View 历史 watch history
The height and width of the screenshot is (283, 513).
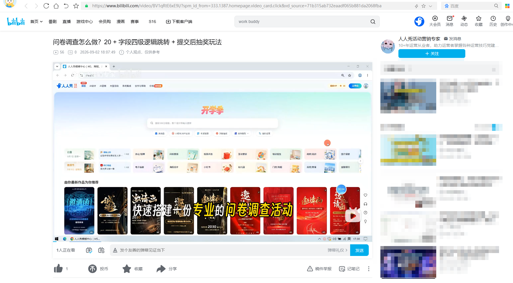click(x=493, y=21)
